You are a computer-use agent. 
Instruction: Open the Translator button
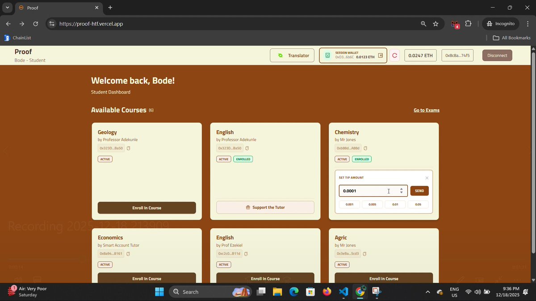[x=292, y=56]
